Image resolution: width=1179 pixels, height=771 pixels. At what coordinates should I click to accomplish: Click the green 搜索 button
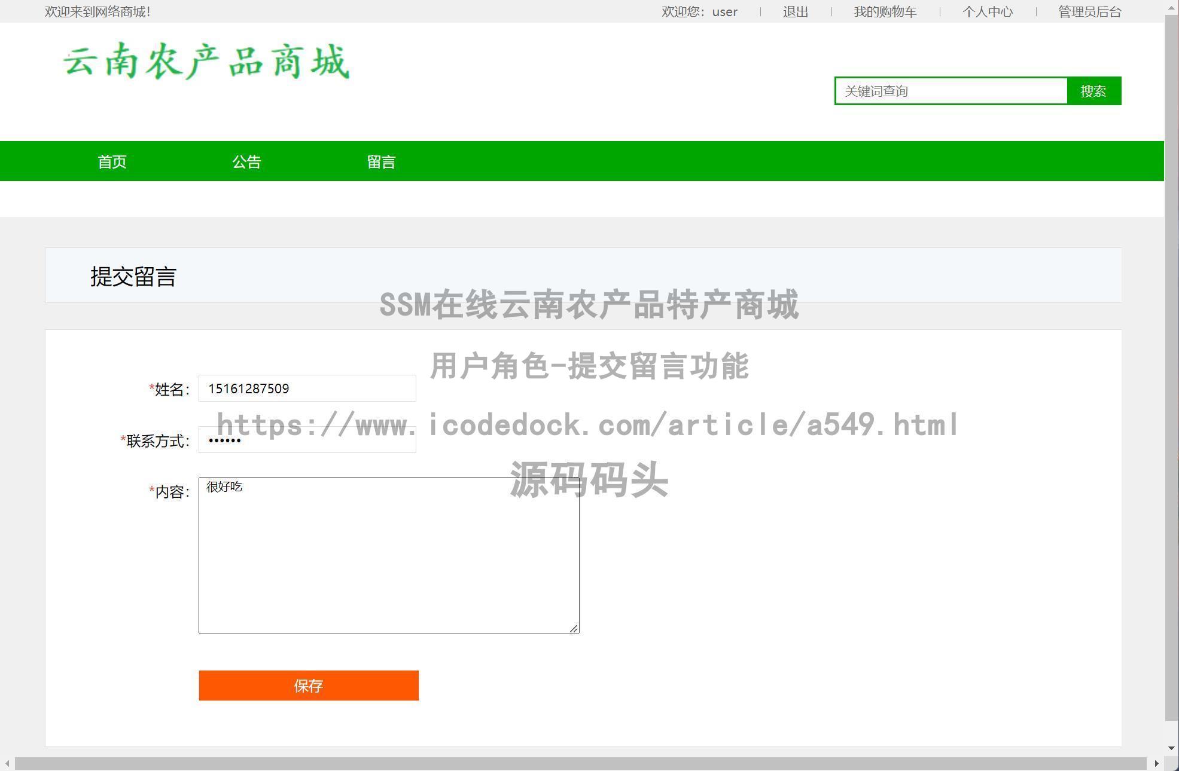coord(1093,91)
